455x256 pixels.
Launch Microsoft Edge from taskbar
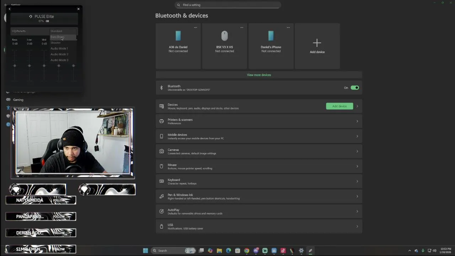tap(228, 251)
